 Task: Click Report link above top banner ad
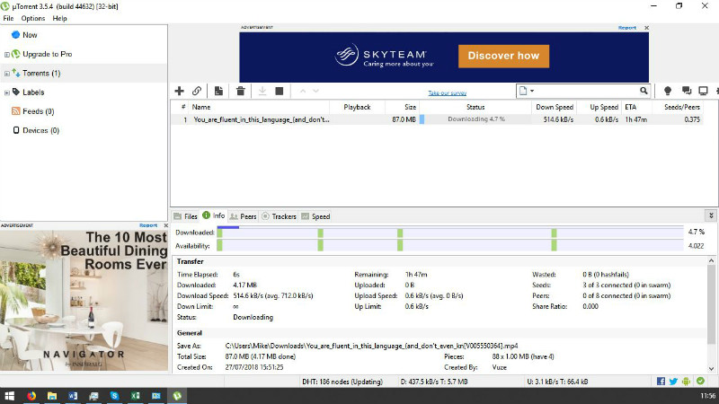point(626,28)
